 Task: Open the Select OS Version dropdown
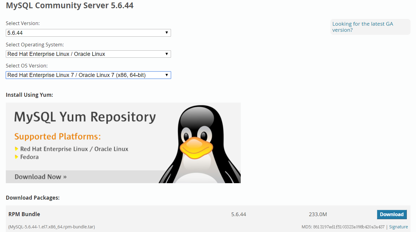tap(88, 75)
